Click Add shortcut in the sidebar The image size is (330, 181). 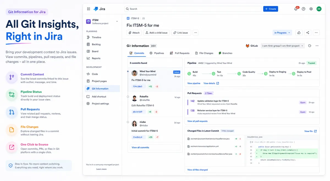[102, 97]
